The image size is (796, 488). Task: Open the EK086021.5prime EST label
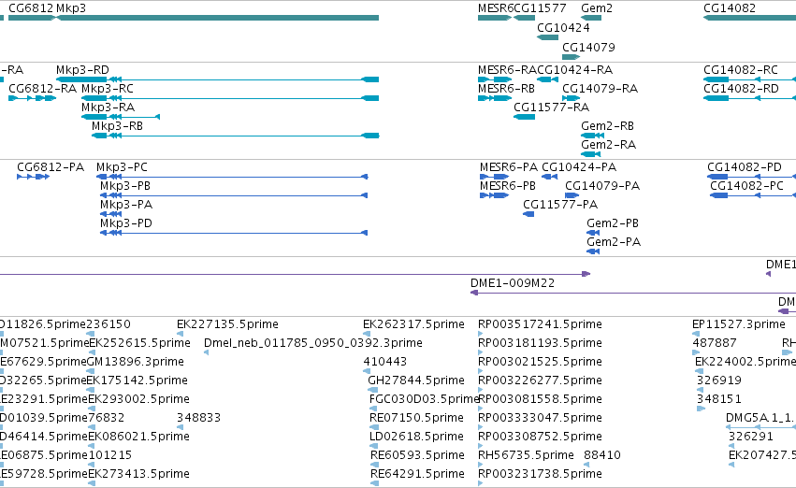(x=139, y=438)
